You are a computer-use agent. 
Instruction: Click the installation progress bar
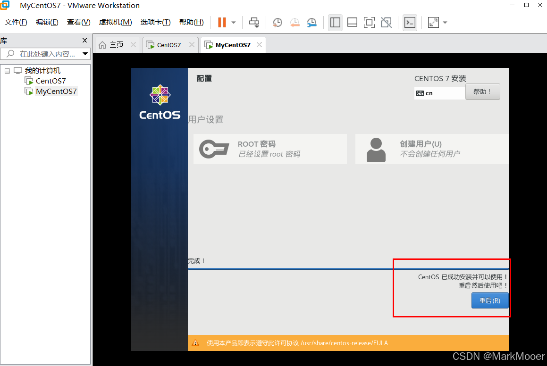pyautogui.click(x=348, y=269)
